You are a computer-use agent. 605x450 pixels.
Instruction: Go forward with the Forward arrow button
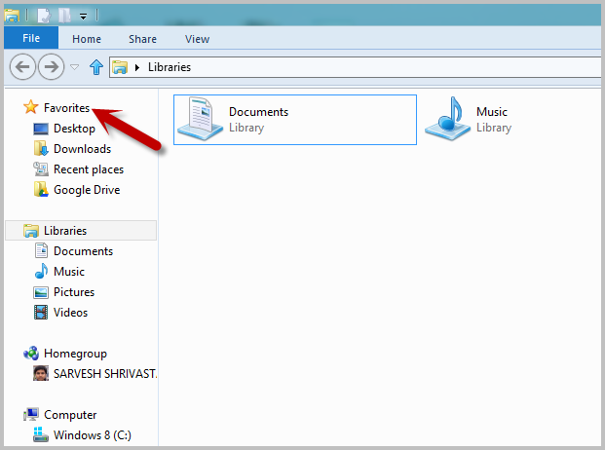click(51, 66)
